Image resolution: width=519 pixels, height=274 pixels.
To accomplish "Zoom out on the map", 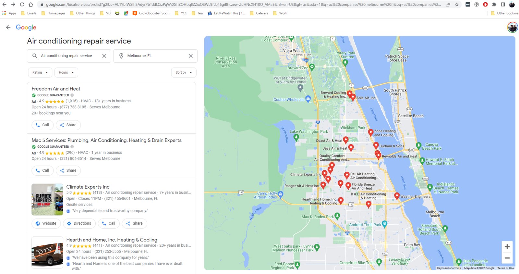I will [507, 258].
